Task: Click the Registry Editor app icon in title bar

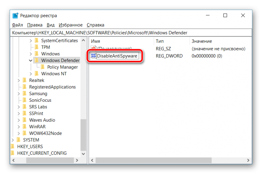Action: click(15, 15)
